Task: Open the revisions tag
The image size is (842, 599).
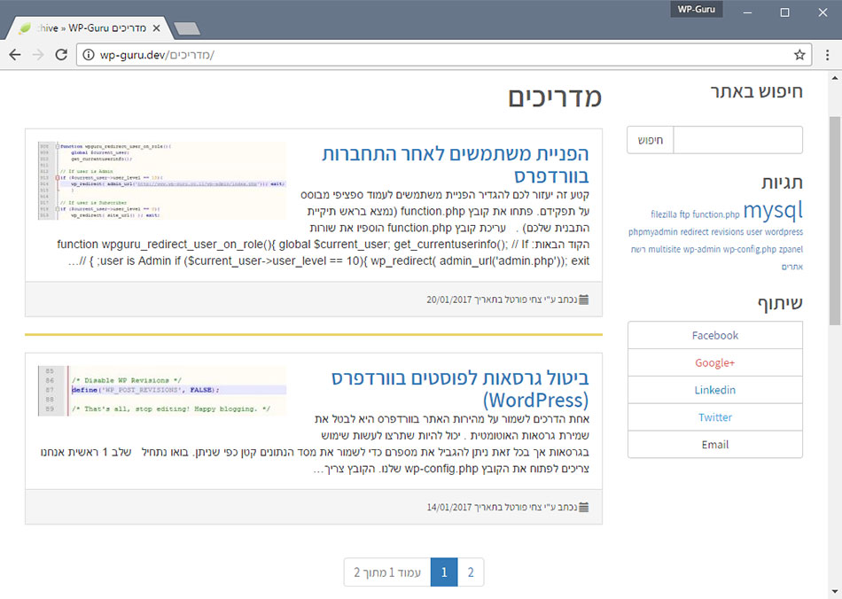Action: 728,232
